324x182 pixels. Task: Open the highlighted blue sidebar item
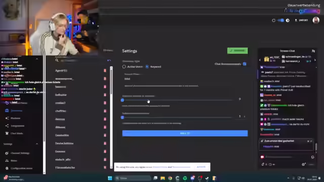[x=17, y=111]
